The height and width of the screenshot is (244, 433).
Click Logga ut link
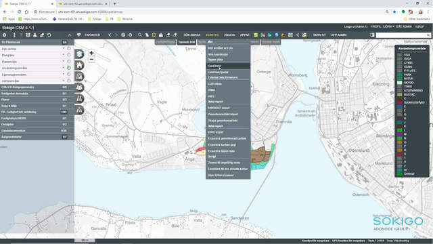point(356,26)
